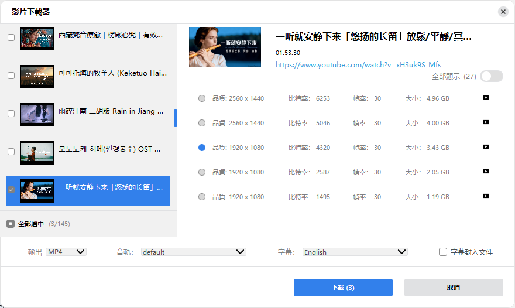The height and width of the screenshot is (308, 515).
Task: Click the large flute video preview image
Action: coord(225,47)
